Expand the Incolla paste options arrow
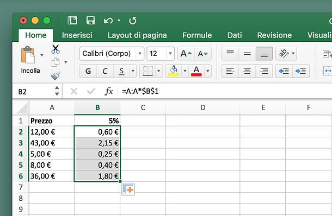332x216 pixels. click(42, 55)
